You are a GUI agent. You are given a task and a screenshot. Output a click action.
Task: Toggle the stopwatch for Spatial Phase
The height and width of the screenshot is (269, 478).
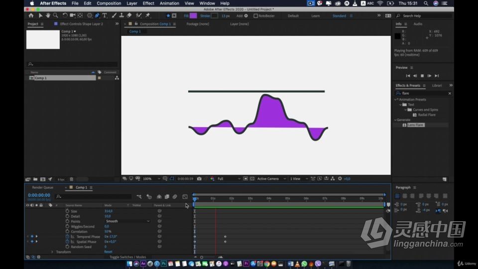point(67,242)
